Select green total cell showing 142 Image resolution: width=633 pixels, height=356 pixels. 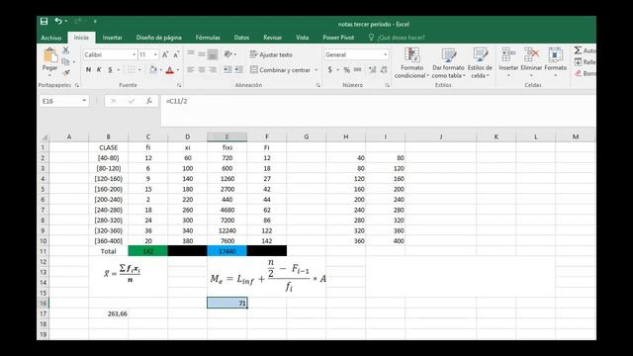147,251
